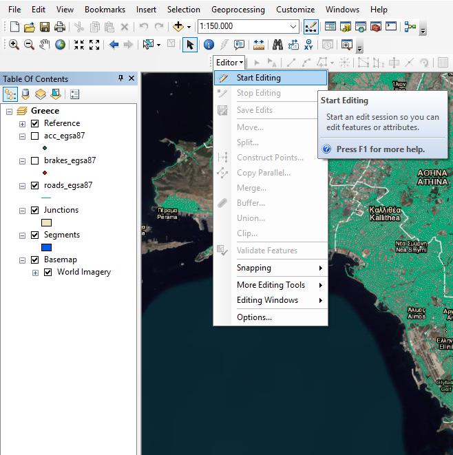
Task: Enable the acc_egsa87 layer checkbox
Action: 35,136
